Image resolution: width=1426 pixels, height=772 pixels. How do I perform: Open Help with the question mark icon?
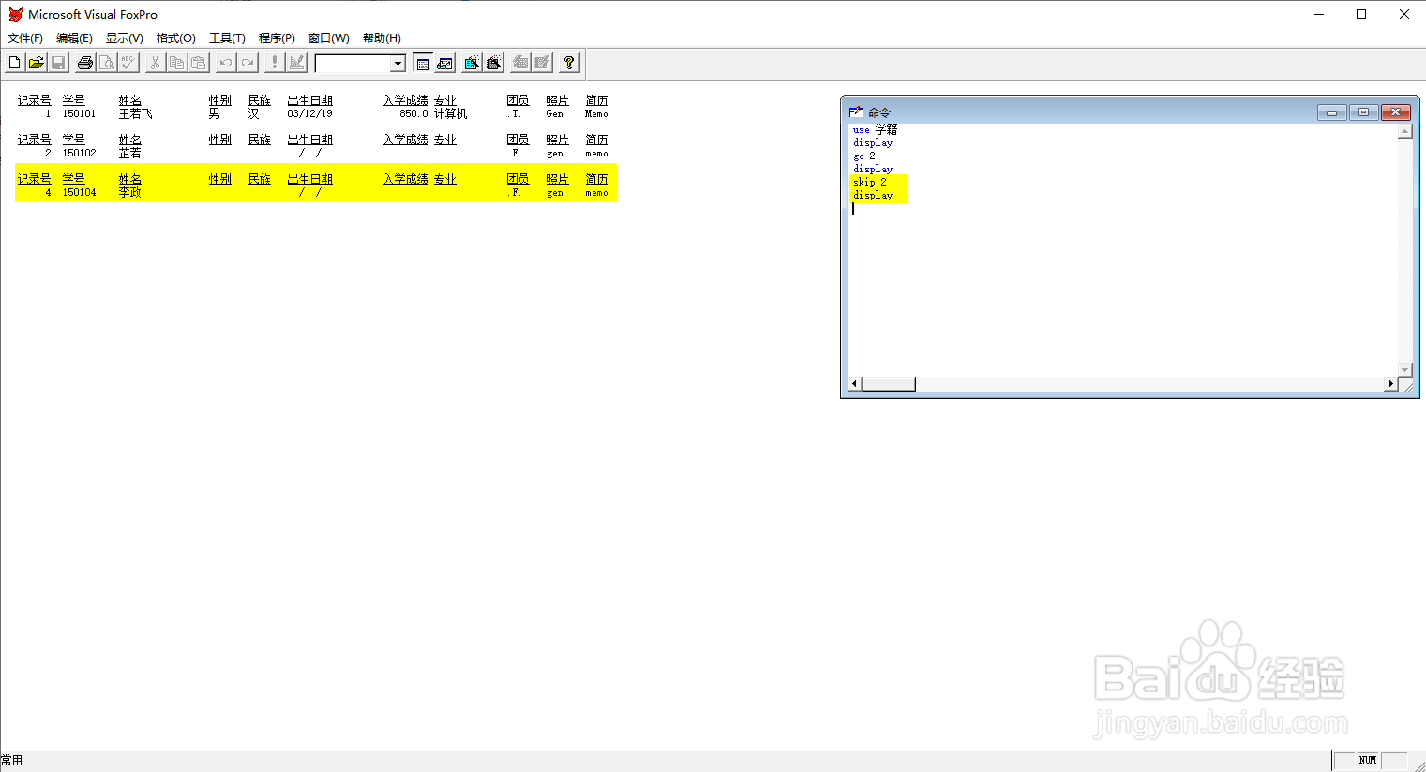[569, 63]
